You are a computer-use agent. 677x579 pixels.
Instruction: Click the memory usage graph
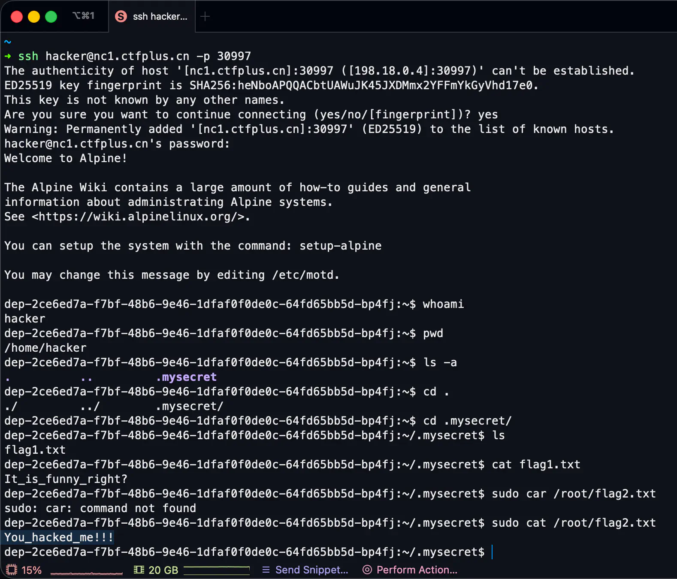point(217,570)
